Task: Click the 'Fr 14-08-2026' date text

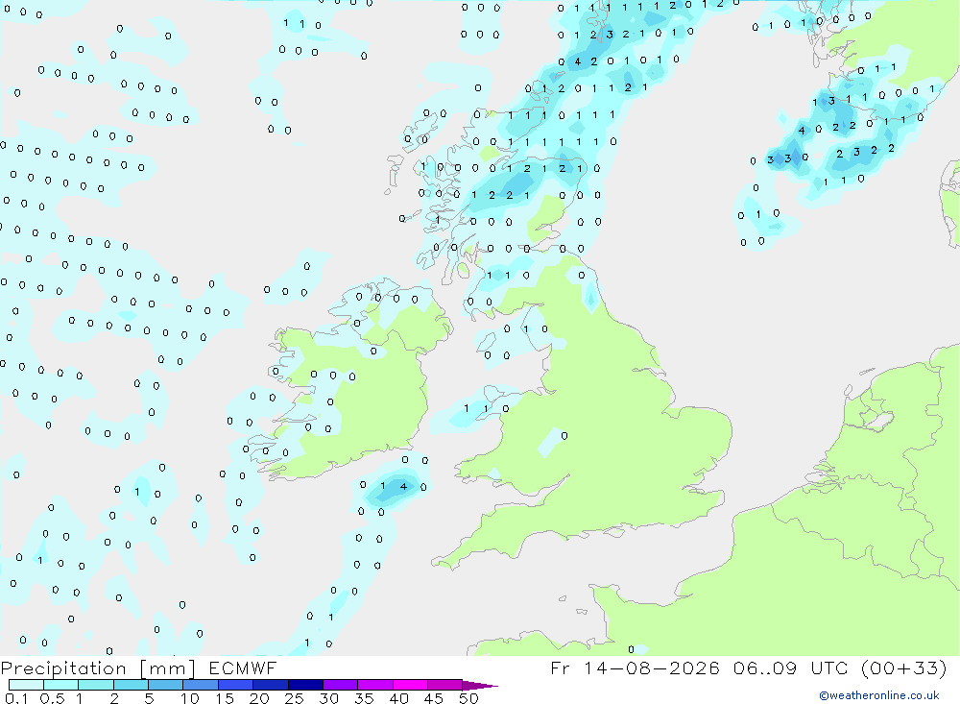Action: [x=635, y=668]
